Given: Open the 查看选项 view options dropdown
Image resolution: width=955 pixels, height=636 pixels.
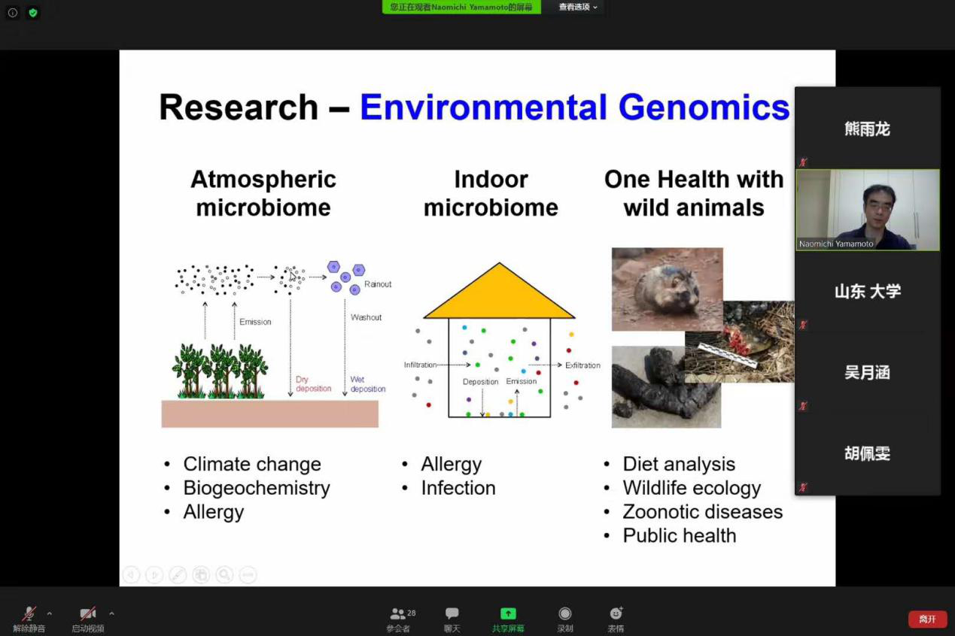Looking at the screenshot, I should (x=577, y=7).
